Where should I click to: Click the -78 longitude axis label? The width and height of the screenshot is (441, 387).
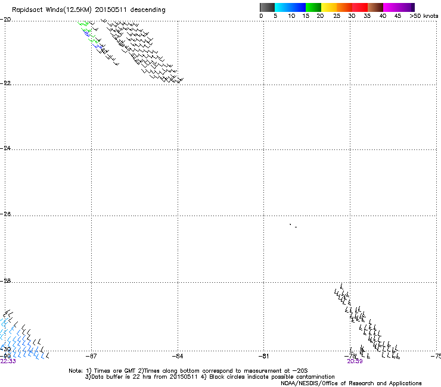(x=350, y=356)
